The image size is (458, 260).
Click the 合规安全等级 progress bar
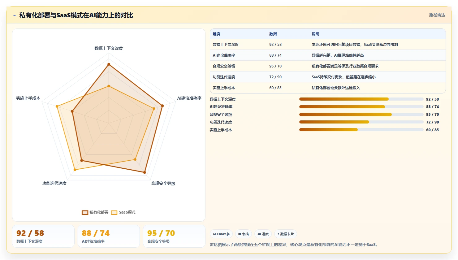[361, 115]
